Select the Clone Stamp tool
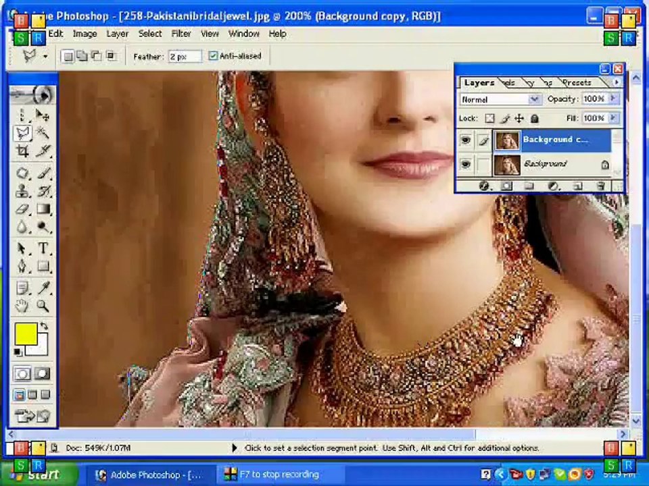This screenshot has height=486, width=649. 22,191
